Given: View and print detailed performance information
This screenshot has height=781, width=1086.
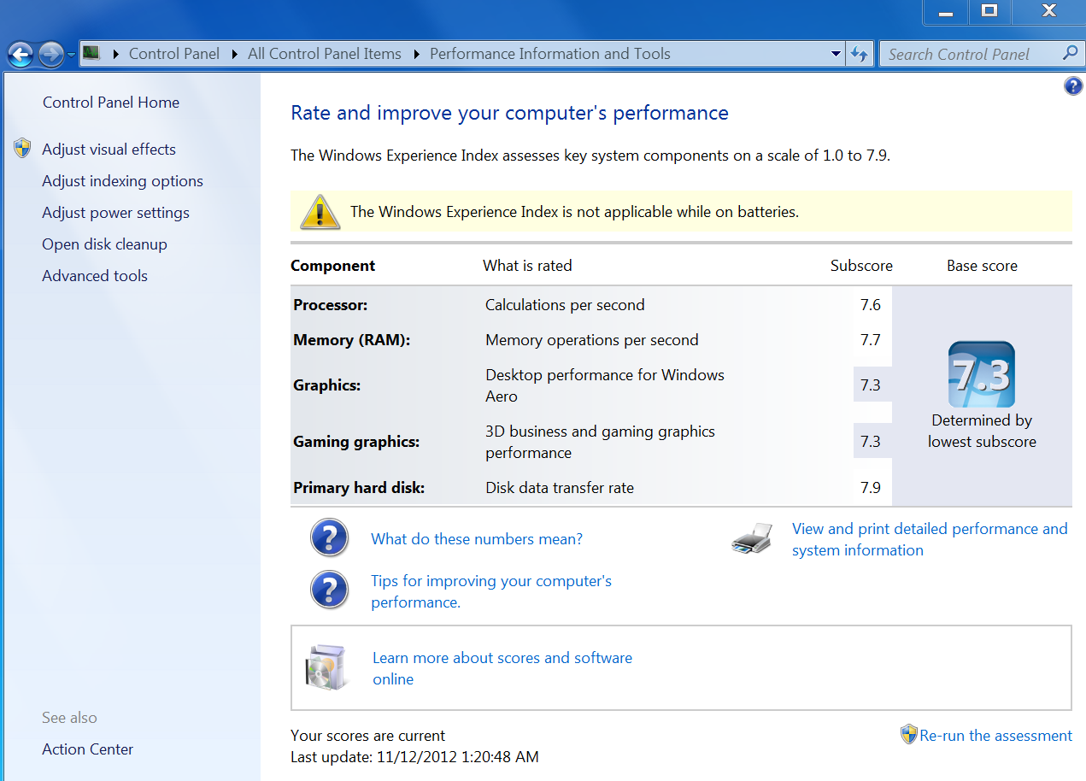Looking at the screenshot, I should 930,539.
